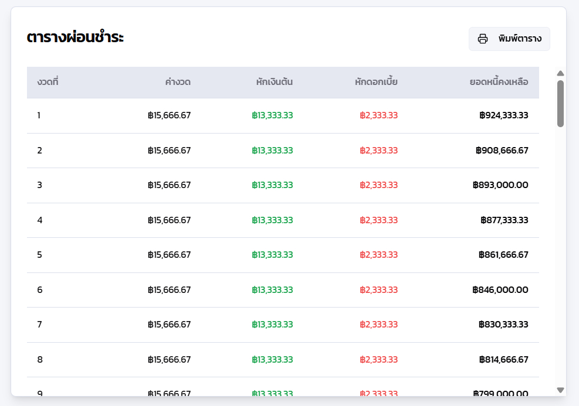Select the ฿877,333.33 balance cell

click(x=503, y=220)
